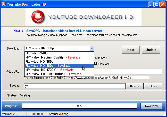The height and width of the screenshot is (117, 167).
Task: Select FLV video - 240p option
Action: (x=59, y=53)
